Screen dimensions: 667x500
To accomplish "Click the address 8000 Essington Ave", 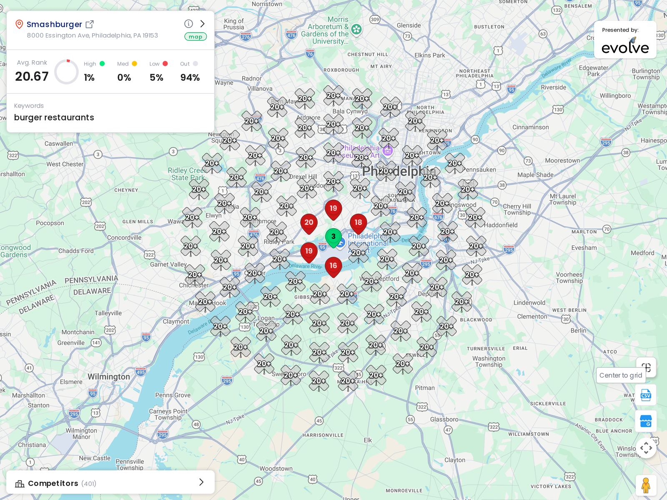I will [x=93, y=35].
